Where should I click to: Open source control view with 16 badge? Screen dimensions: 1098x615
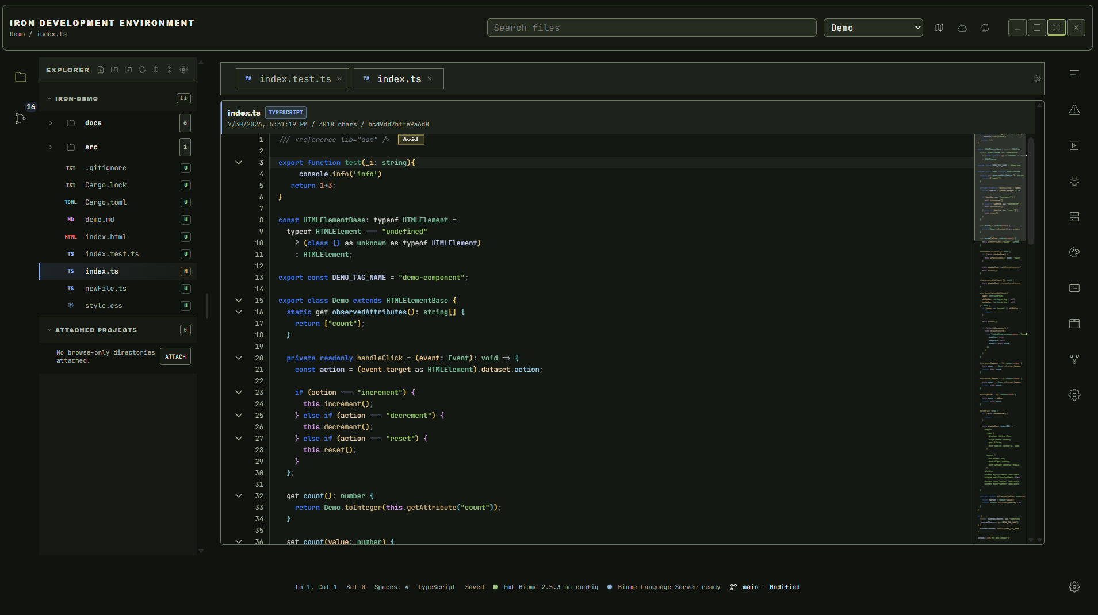[21, 118]
